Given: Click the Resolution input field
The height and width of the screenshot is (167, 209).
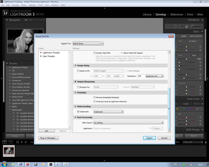Looking at the screenshot, I should [140, 76].
